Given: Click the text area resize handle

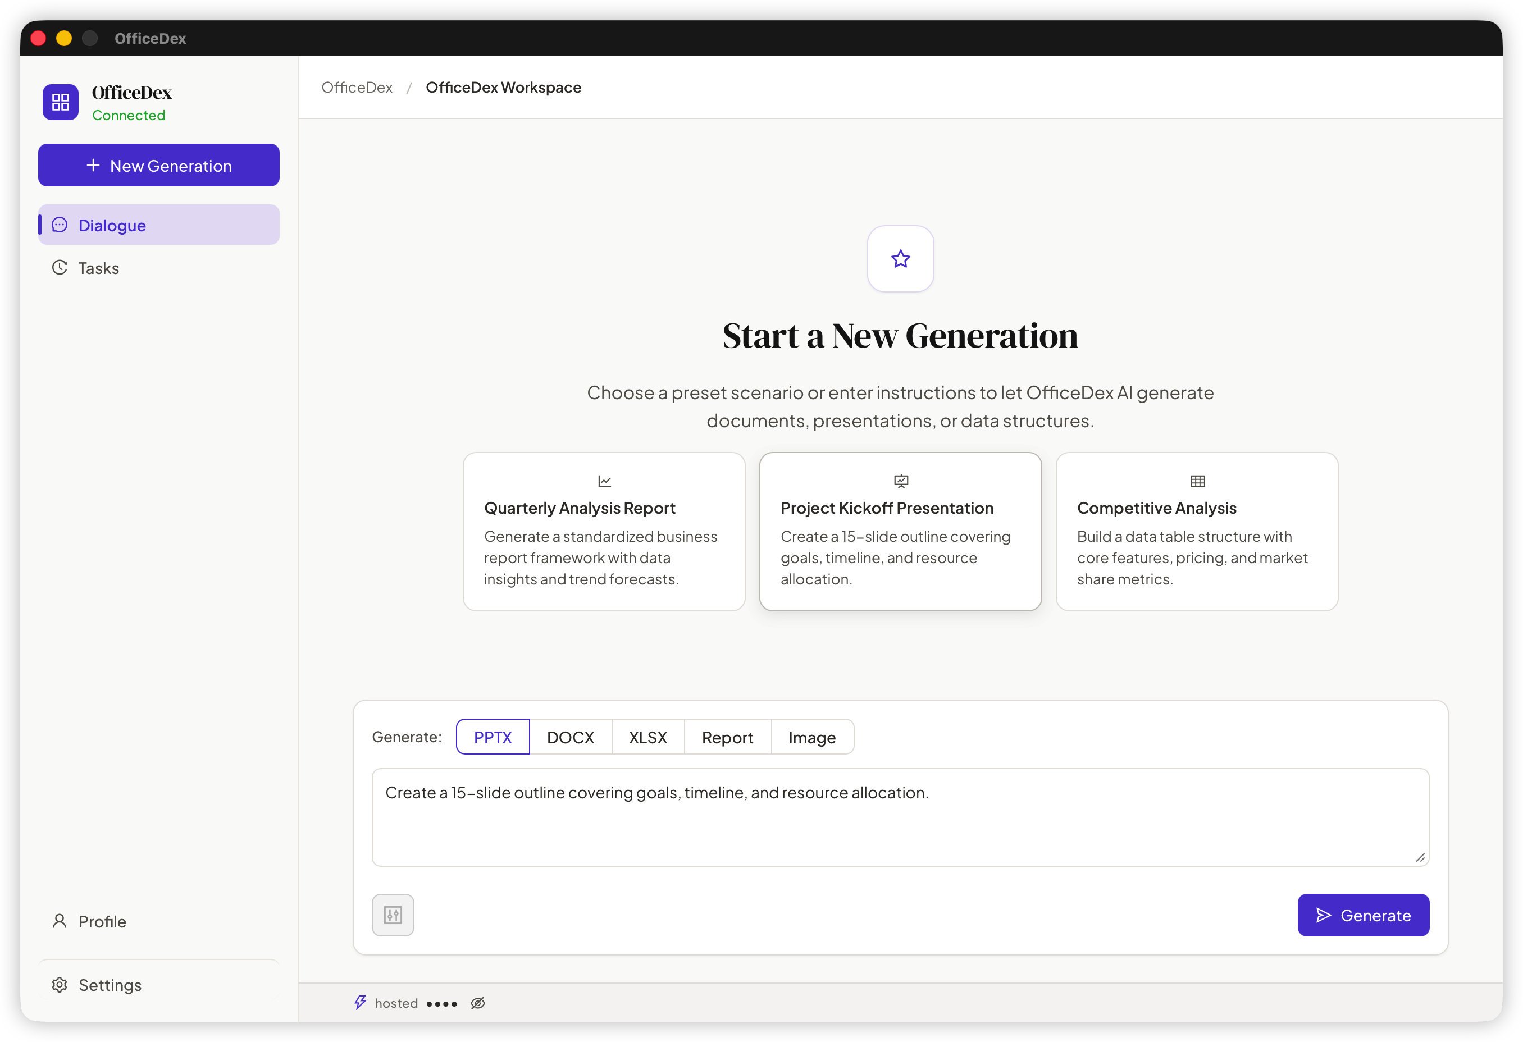Looking at the screenshot, I should (x=1420, y=857).
